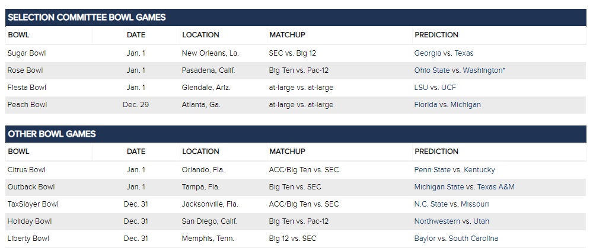Open the Baylor team link
This screenshot has height=248, width=593.
click(x=425, y=239)
